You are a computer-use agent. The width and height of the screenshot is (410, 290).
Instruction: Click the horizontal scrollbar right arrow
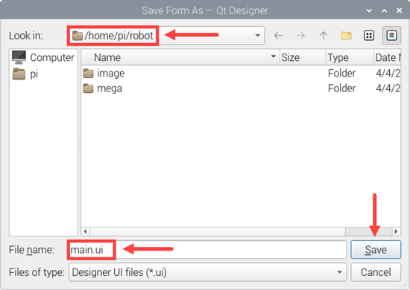tap(396, 231)
